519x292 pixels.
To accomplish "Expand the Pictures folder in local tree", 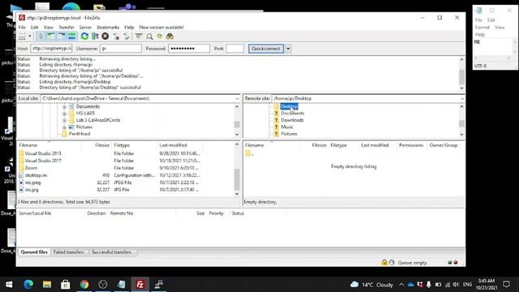I will pos(65,127).
